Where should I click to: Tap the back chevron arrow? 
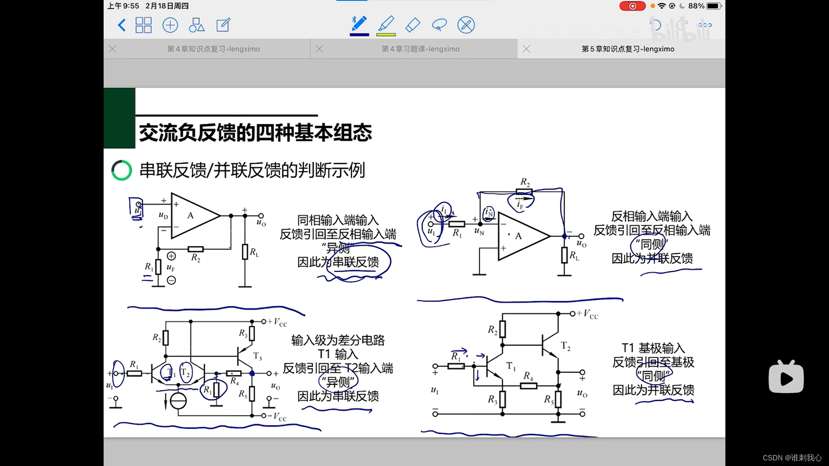click(x=122, y=25)
